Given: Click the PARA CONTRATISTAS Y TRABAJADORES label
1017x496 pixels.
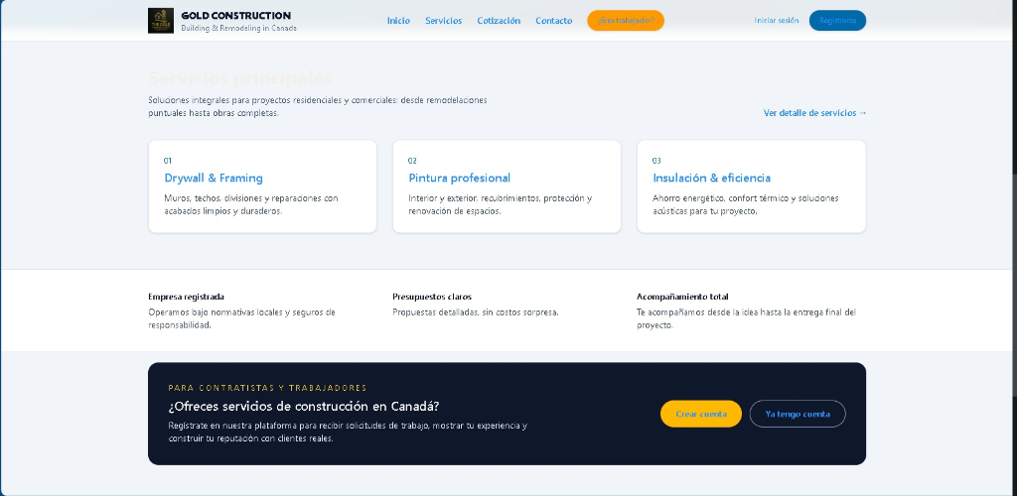Looking at the screenshot, I should [267, 388].
